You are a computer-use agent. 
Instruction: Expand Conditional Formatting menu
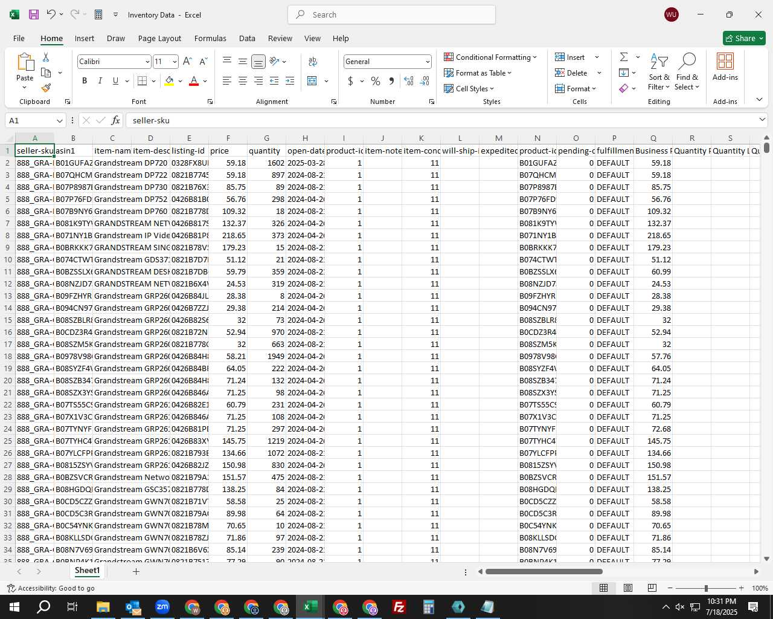coord(490,57)
